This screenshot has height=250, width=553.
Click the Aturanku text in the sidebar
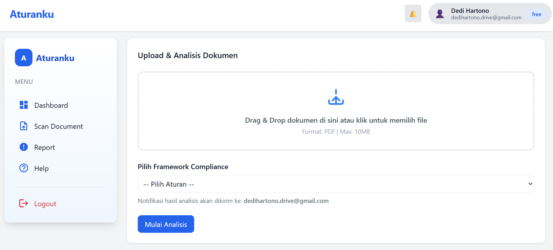pos(55,58)
